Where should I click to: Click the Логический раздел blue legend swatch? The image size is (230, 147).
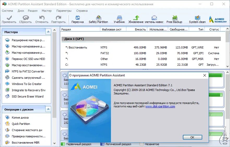[x=102, y=144]
